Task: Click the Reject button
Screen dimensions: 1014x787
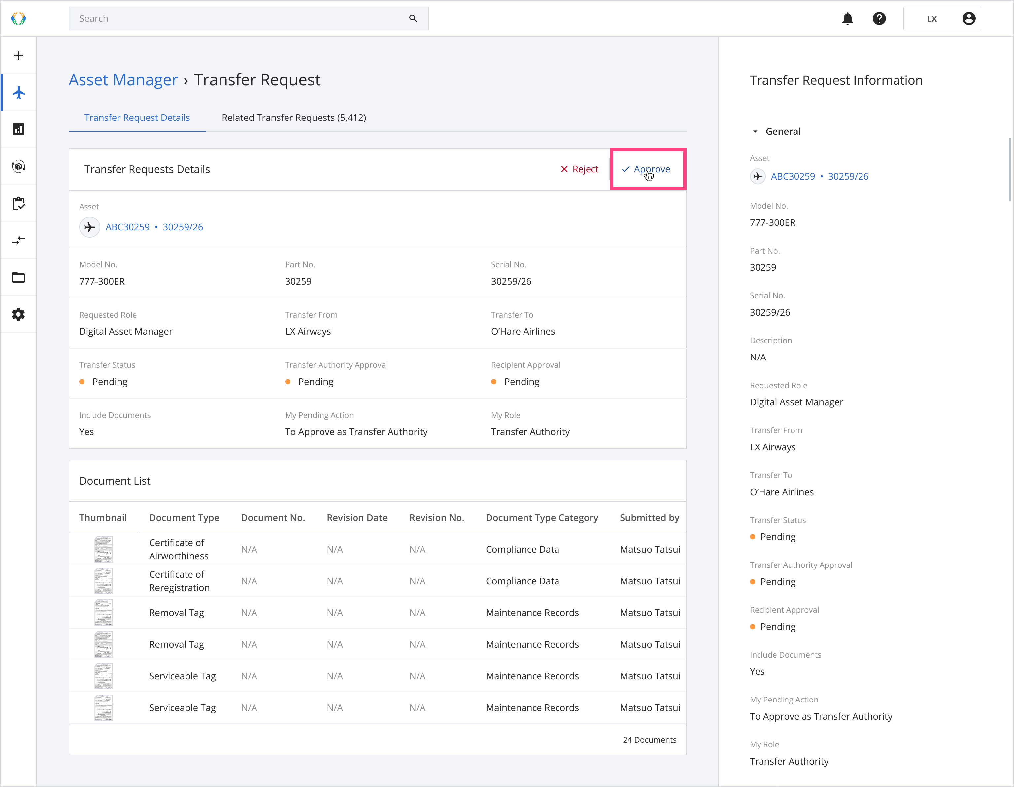Action: pos(579,169)
